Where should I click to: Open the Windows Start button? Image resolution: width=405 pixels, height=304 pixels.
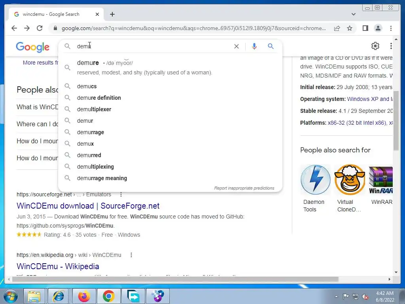click(x=10, y=296)
